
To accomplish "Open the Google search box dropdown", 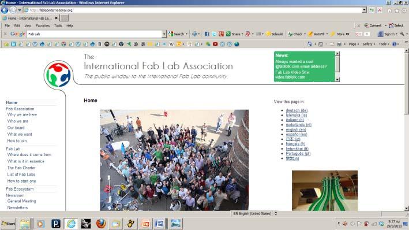I will click(164, 34).
